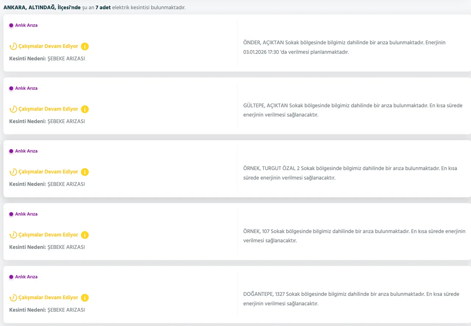The image size is (471, 326).
Task: Click the DOĞANTEPE, 1327 Sokak outage description
Action: pyautogui.click(x=351, y=299)
